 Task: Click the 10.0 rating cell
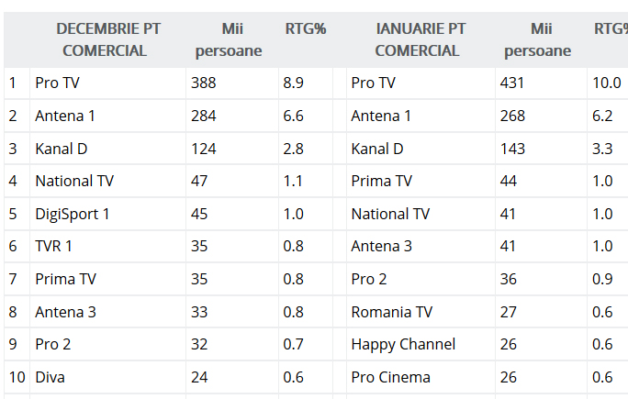(606, 83)
